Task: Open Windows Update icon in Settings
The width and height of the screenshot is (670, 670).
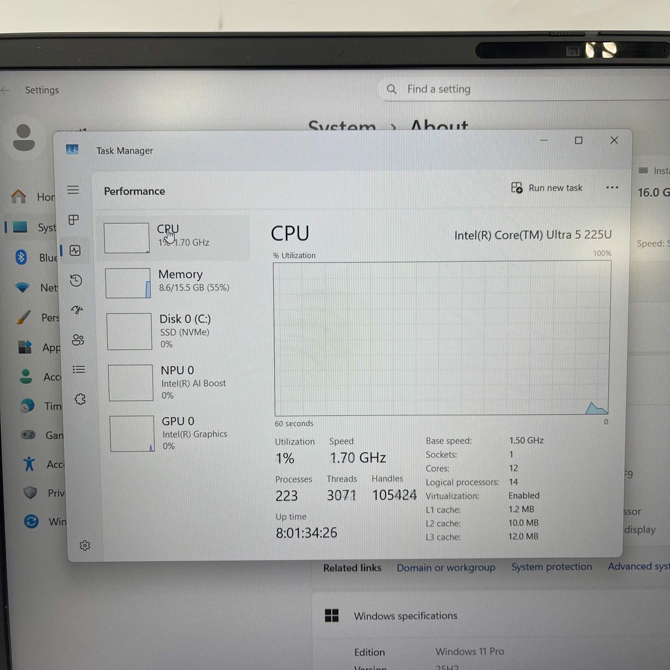Action: [x=31, y=521]
